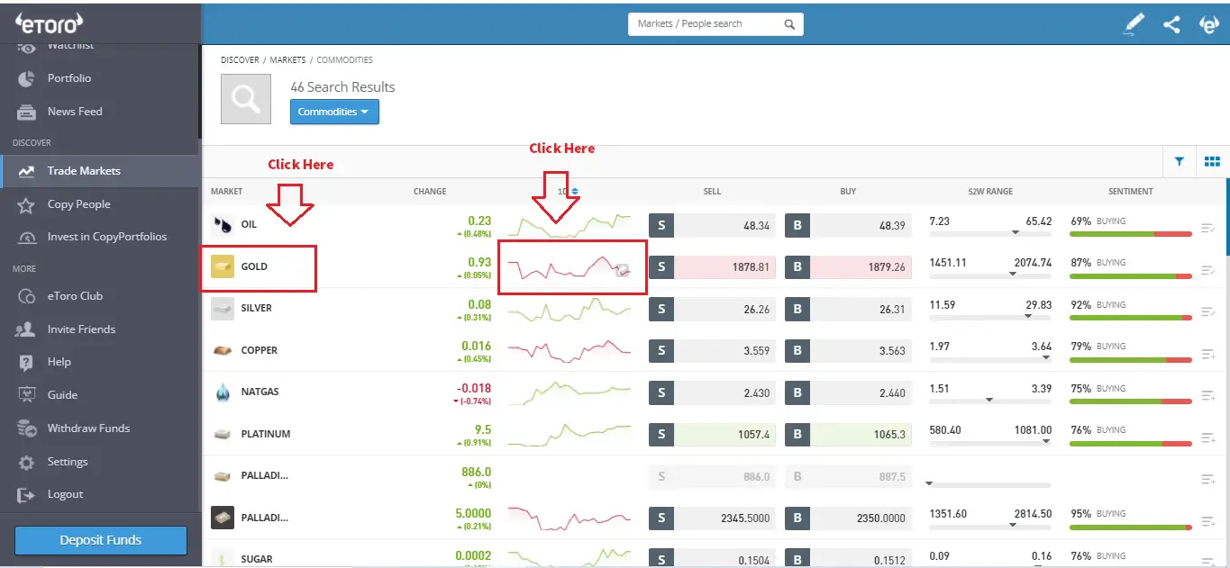Switch to grid view icon
Image resolution: width=1230 pixels, height=568 pixels.
[x=1212, y=162]
